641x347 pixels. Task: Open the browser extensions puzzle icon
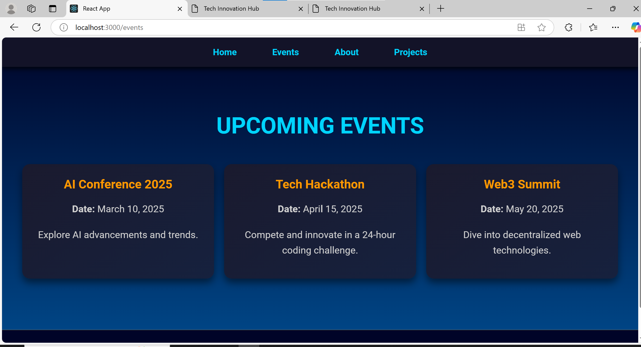click(568, 27)
